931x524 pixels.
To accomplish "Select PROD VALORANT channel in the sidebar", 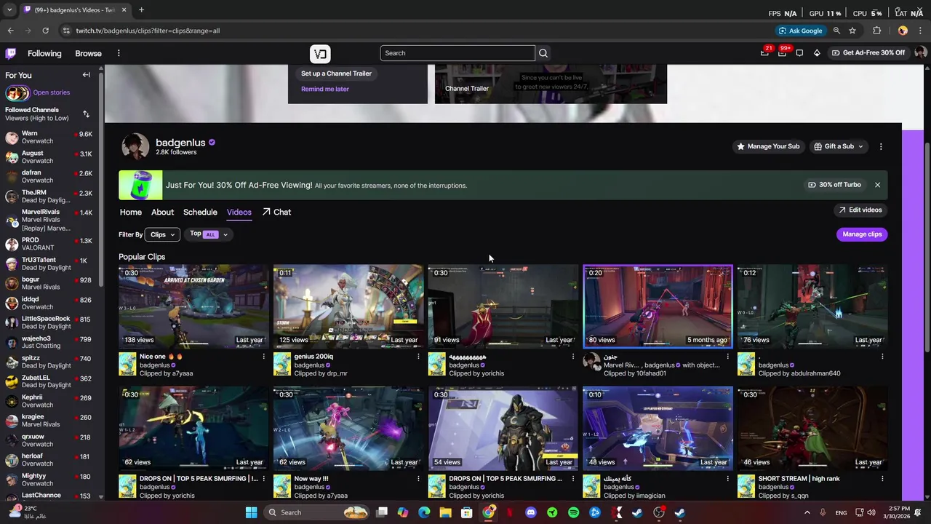I will [48, 244].
